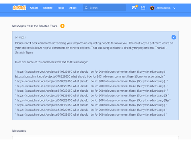
Task: Click the user profile avatar
Action: click(152, 8)
